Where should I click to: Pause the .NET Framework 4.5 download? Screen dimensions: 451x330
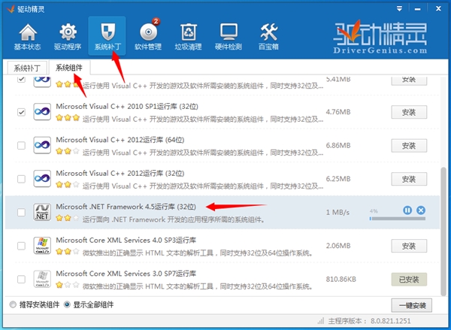tap(407, 210)
